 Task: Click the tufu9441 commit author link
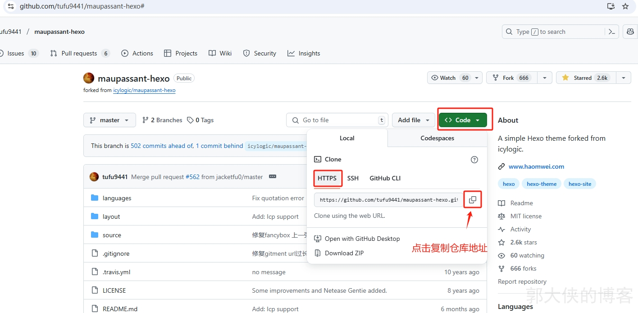pos(115,177)
